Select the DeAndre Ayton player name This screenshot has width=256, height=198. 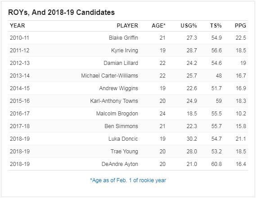pyautogui.click(x=120, y=164)
